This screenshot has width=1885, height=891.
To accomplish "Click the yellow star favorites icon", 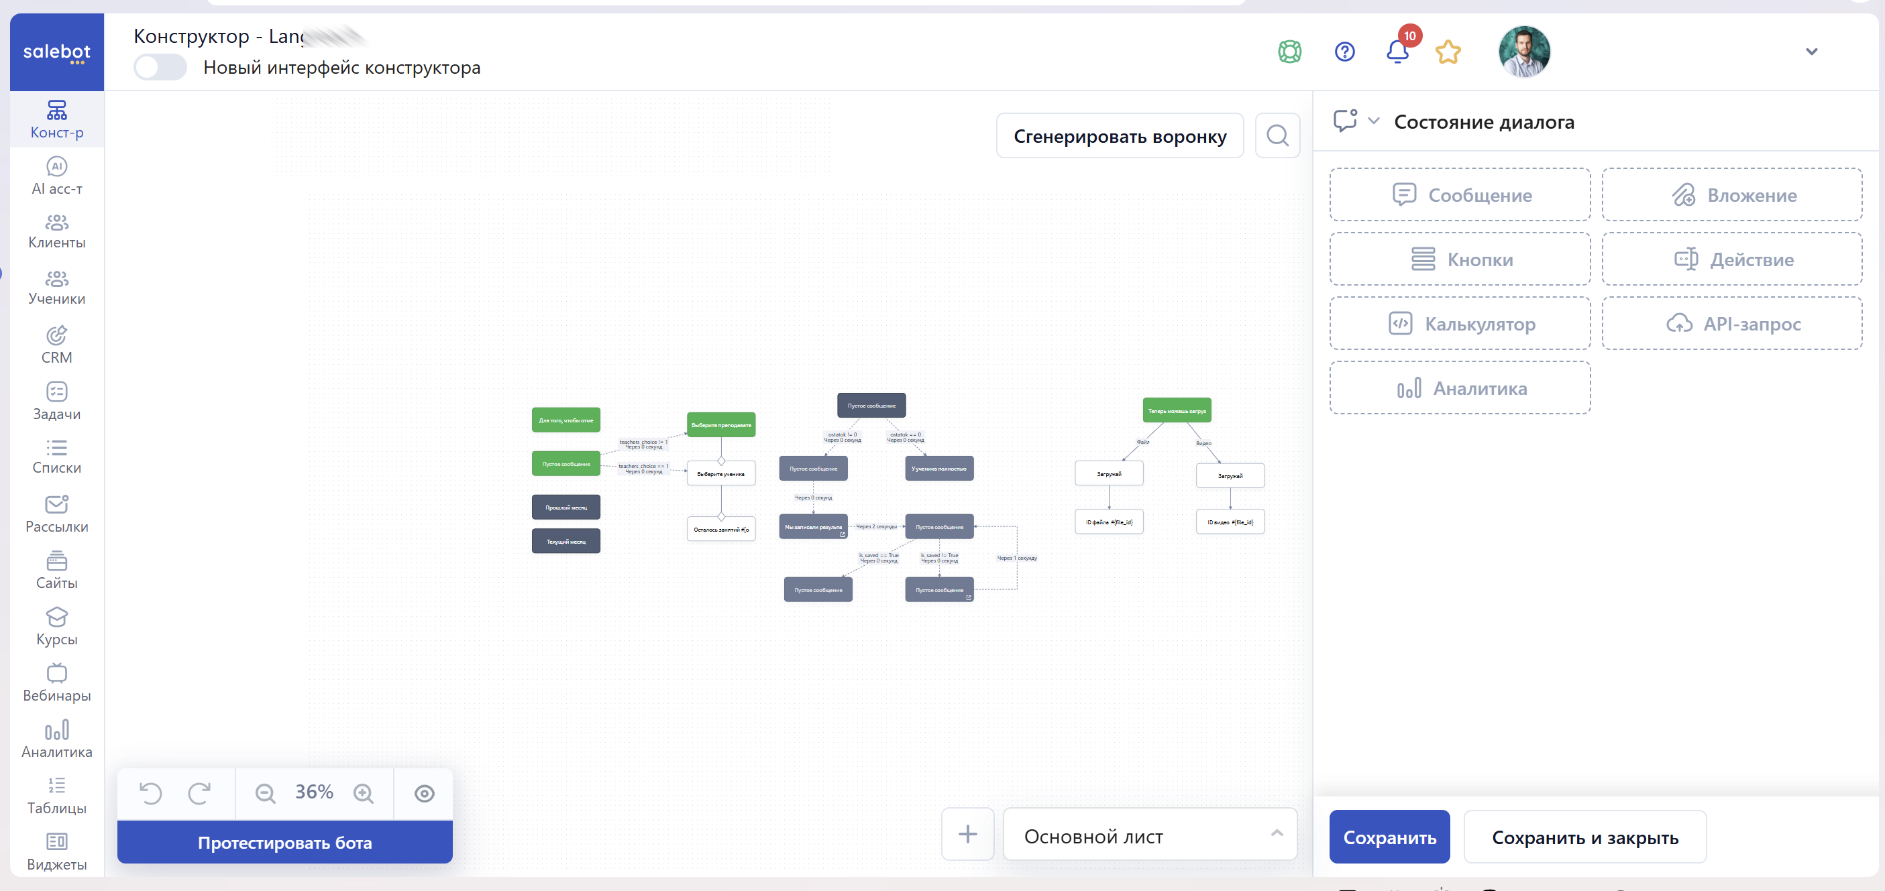I will point(1448,52).
